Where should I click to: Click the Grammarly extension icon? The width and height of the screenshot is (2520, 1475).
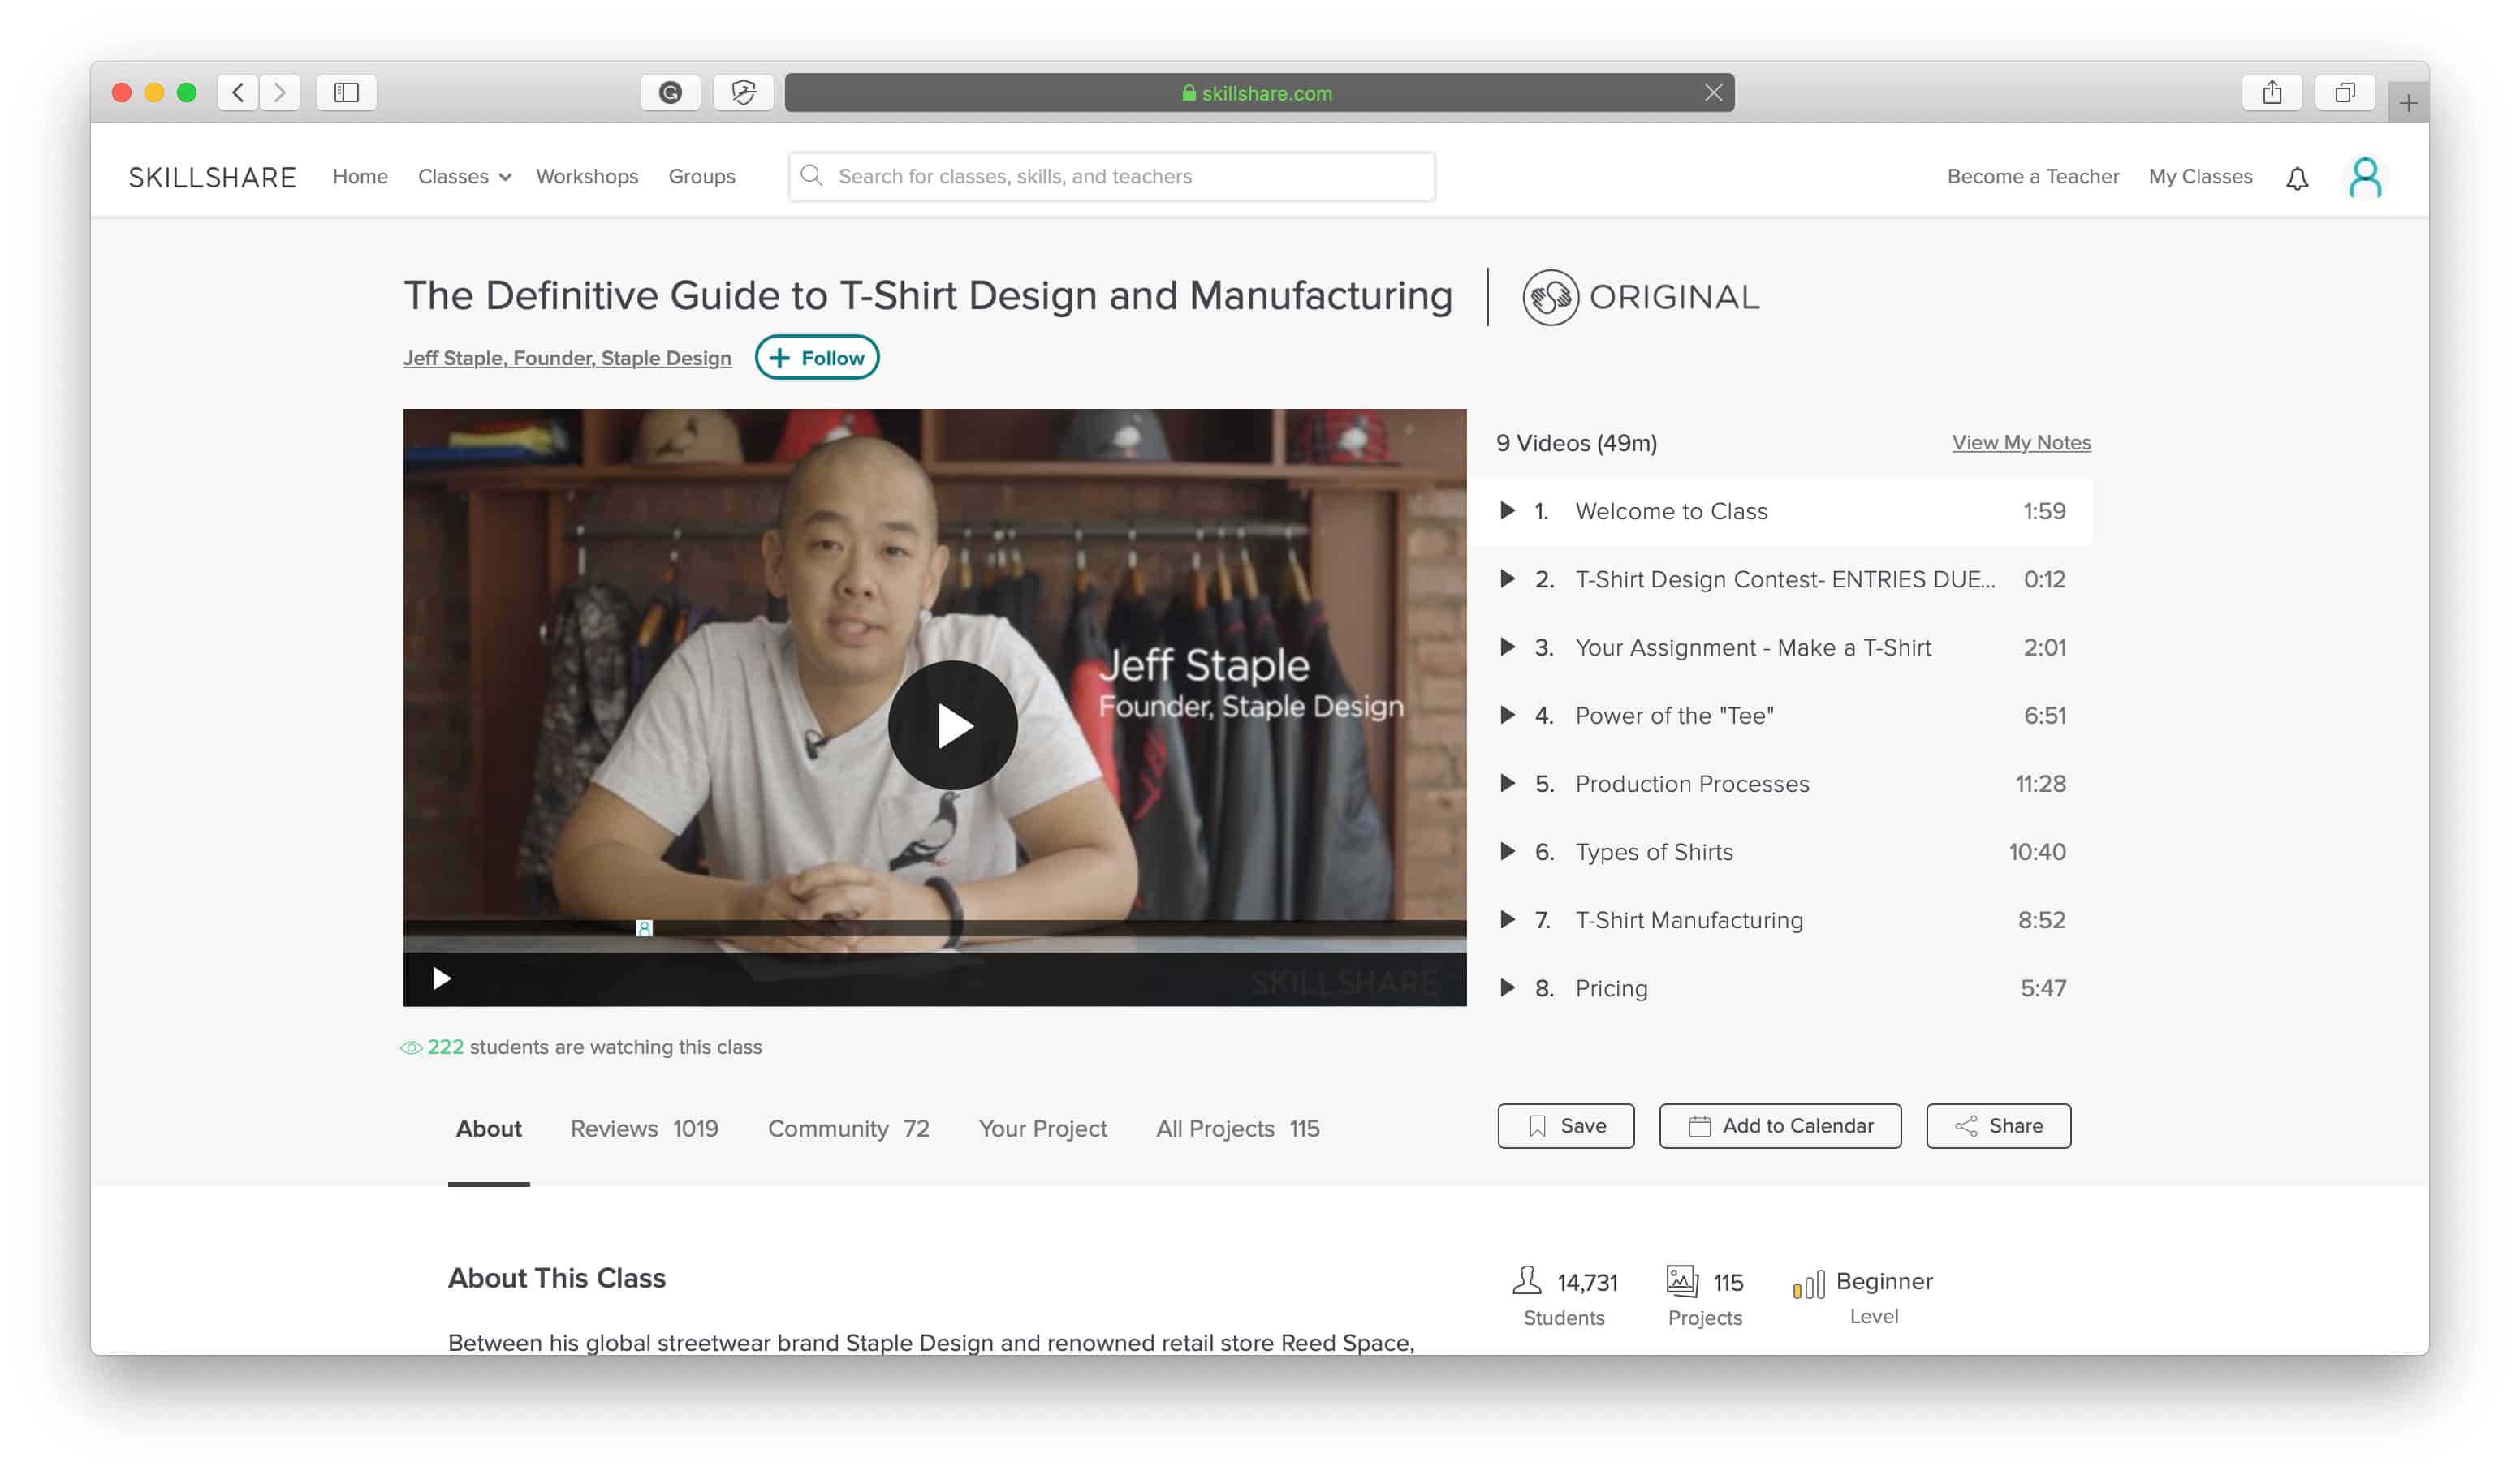670,93
